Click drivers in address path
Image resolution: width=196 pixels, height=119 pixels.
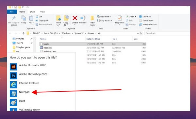(x=91, y=33)
